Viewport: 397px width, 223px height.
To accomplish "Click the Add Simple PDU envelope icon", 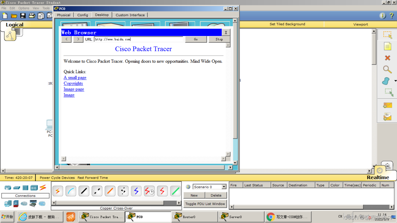I will coord(387,105).
